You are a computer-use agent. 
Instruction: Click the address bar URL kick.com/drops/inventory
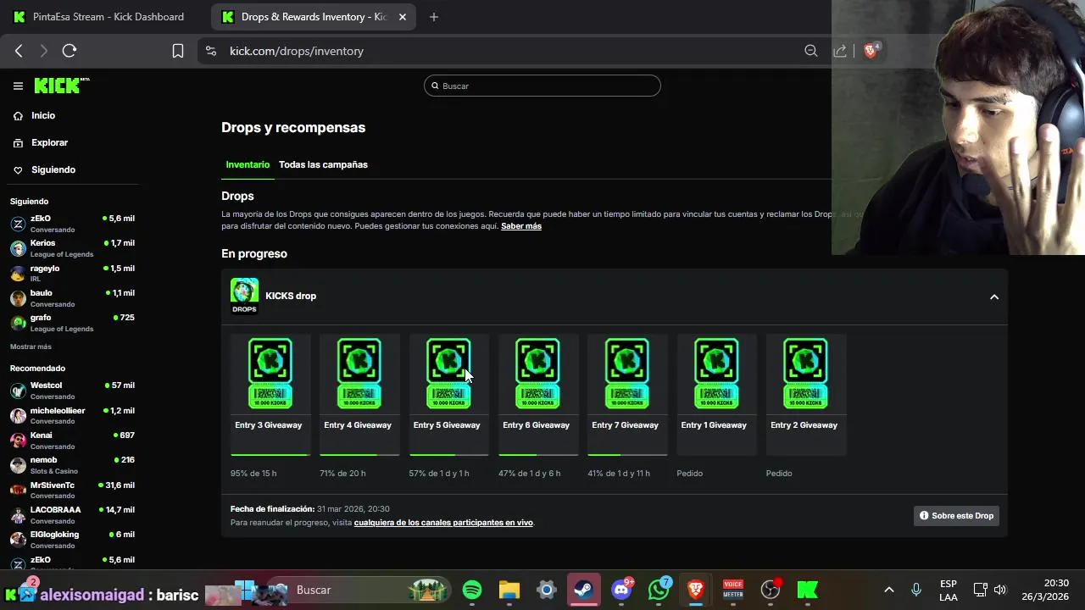297,51
